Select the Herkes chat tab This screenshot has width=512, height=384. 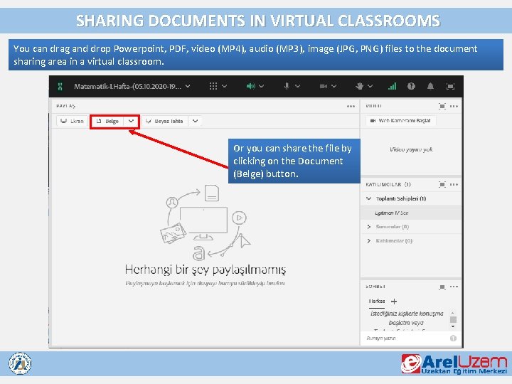[377, 301]
